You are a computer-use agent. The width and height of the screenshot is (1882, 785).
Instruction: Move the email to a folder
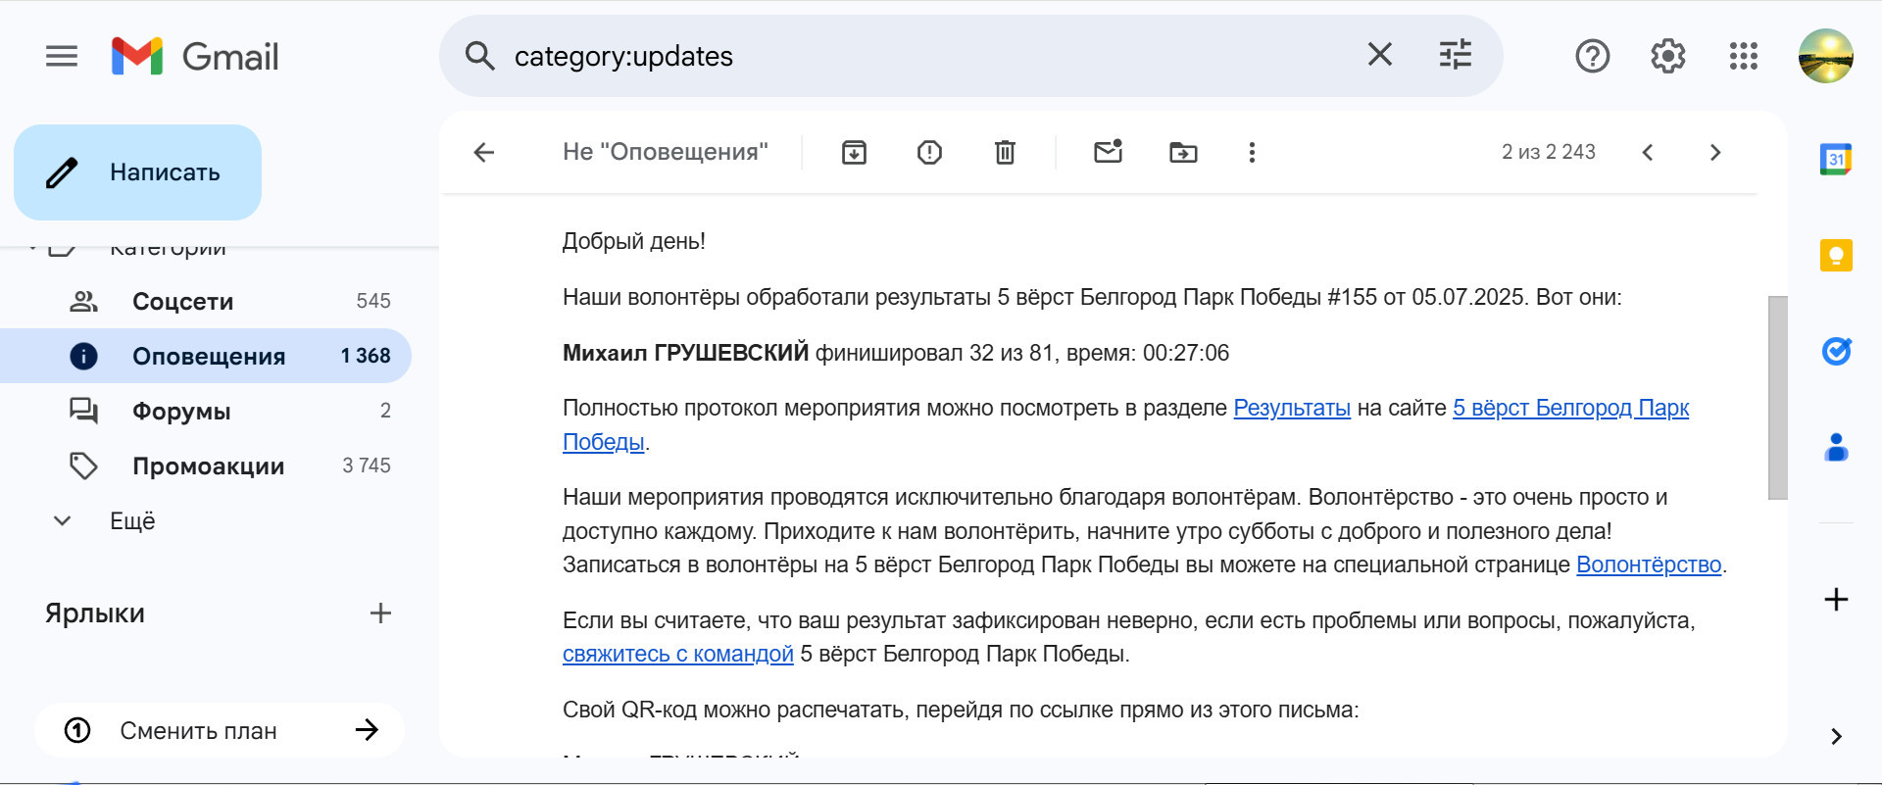click(x=1183, y=152)
